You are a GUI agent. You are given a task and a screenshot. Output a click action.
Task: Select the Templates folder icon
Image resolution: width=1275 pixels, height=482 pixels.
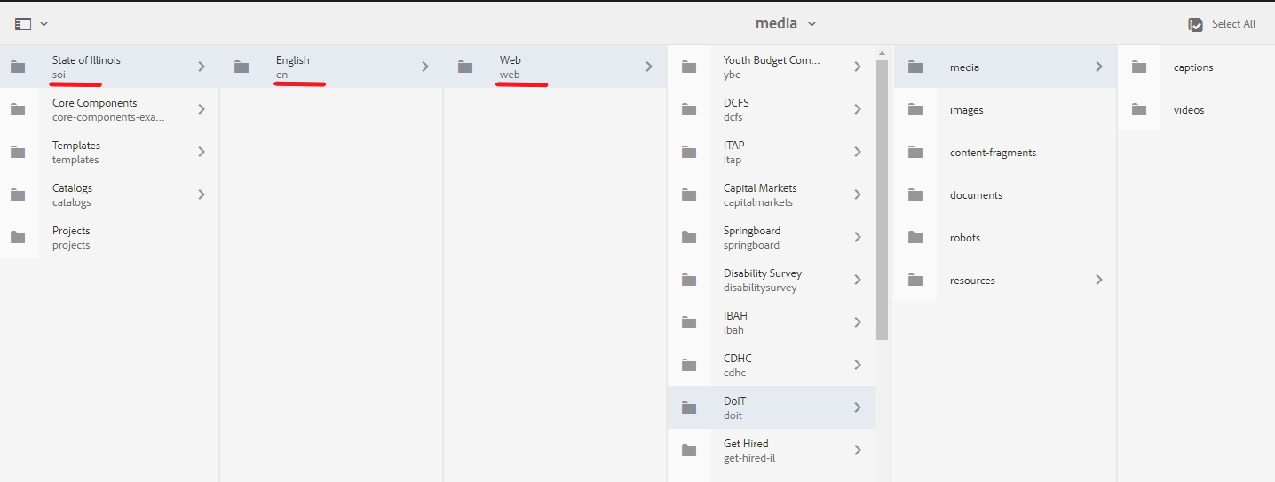point(18,152)
